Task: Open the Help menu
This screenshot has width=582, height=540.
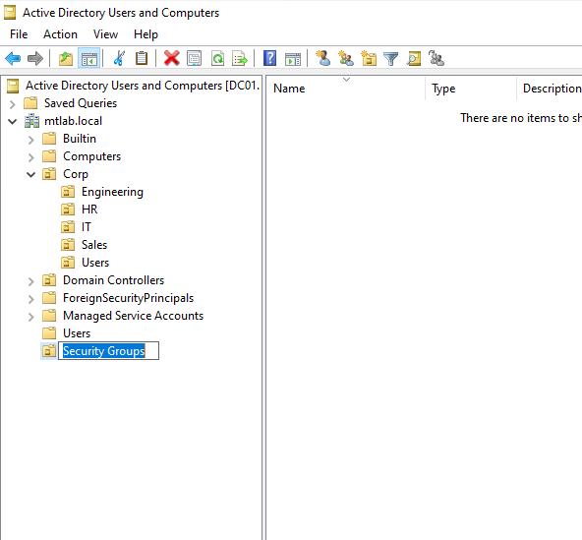Action: [x=145, y=34]
